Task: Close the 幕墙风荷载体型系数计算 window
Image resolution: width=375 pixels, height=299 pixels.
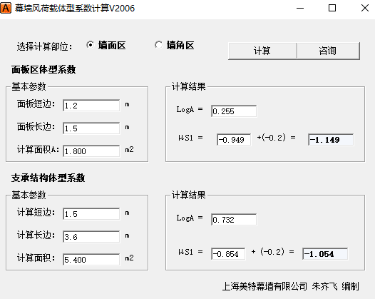Action: [365, 8]
